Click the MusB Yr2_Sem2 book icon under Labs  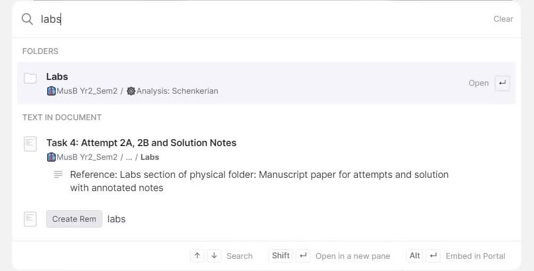[51, 91]
